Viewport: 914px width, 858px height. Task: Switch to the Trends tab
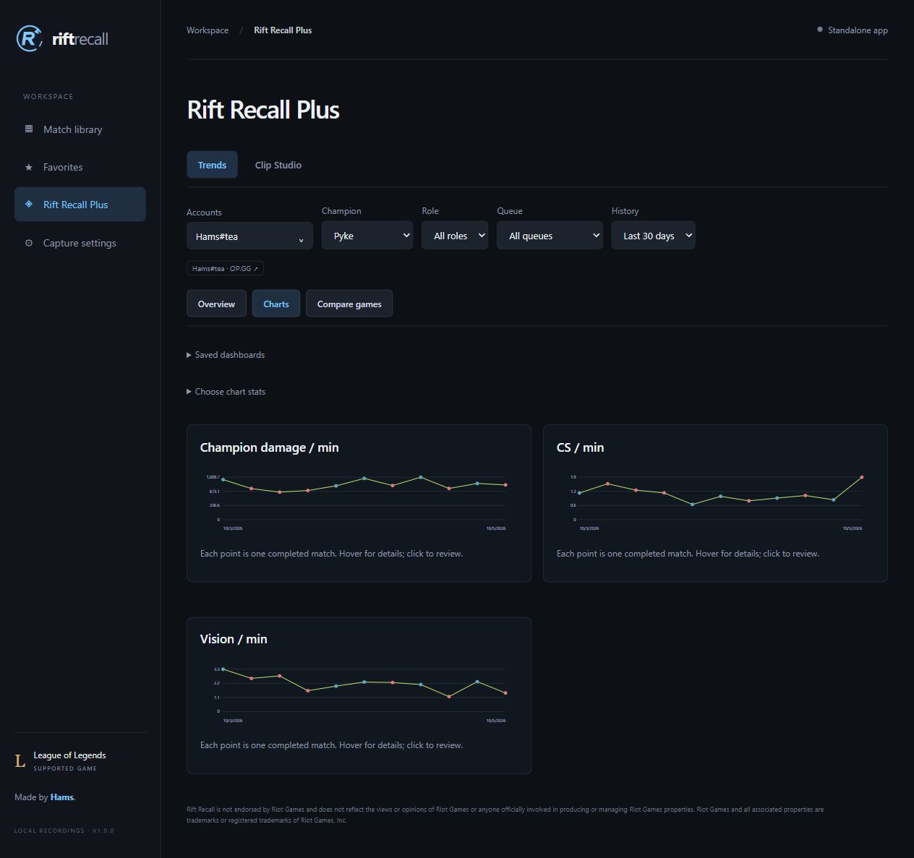pos(212,165)
